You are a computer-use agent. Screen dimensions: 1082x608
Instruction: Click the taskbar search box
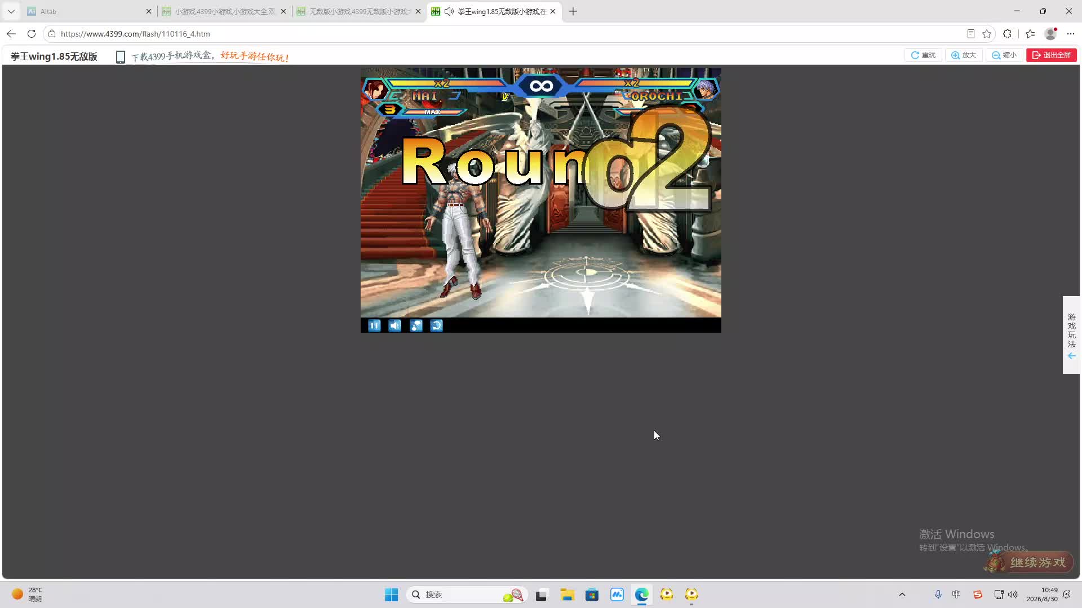tap(467, 594)
